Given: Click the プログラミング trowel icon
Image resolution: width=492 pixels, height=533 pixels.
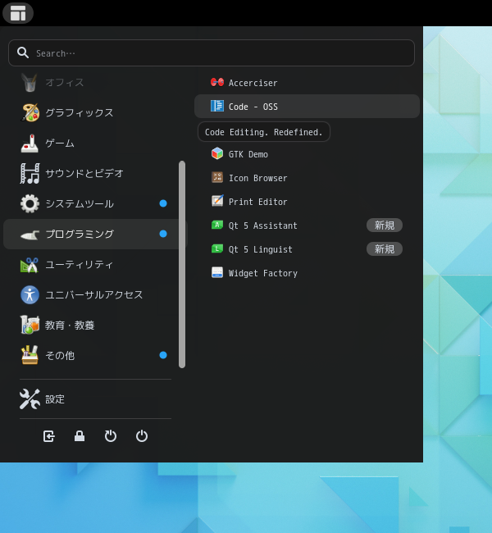Looking at the screenshot, I should click(30, 235).
